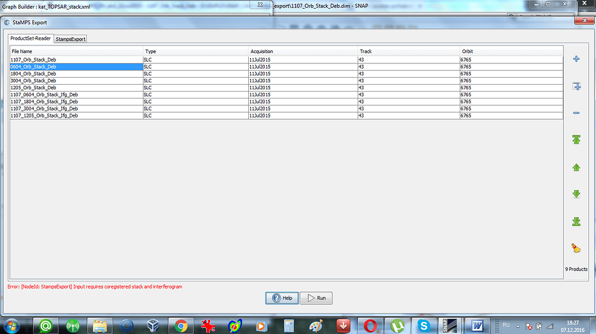Viewport: 596px width, 334px height.
Task: Click RU language indicator in tray
Action: tap(506, 325)
